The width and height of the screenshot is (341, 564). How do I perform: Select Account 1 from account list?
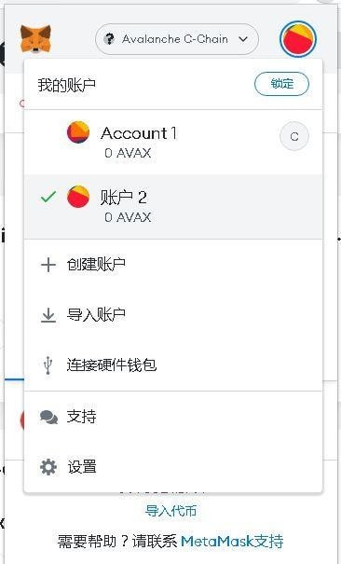tap(173, 143)
